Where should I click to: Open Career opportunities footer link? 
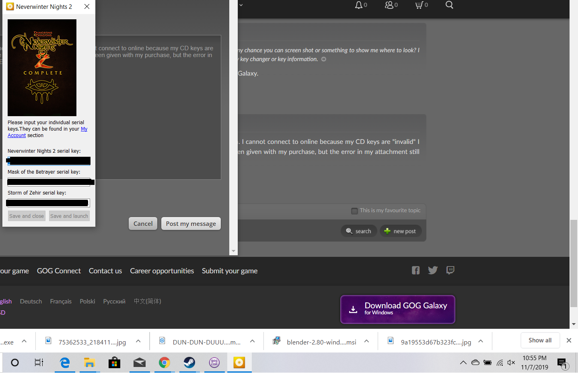[x=162, y=271]
